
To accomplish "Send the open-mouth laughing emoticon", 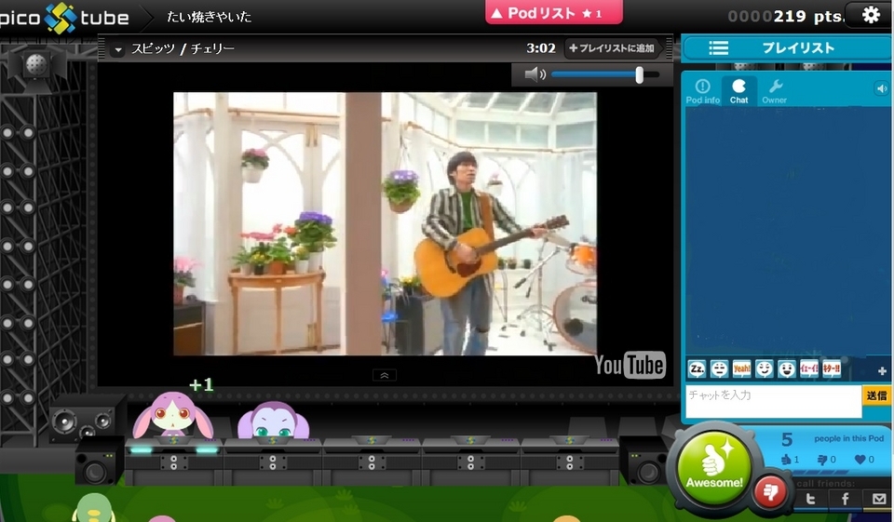I will (787, 369).
